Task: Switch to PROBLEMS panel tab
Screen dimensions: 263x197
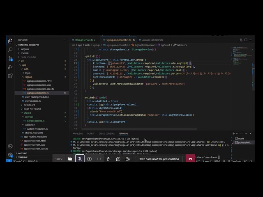Action: coord(78,133)
